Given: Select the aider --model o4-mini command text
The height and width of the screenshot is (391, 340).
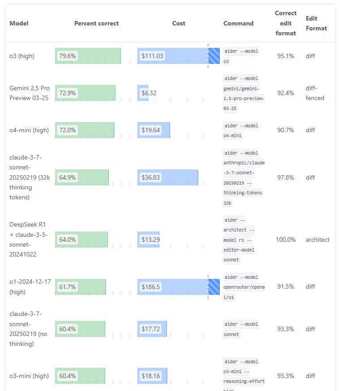Looking at the screenshot, I should (241, 130).
